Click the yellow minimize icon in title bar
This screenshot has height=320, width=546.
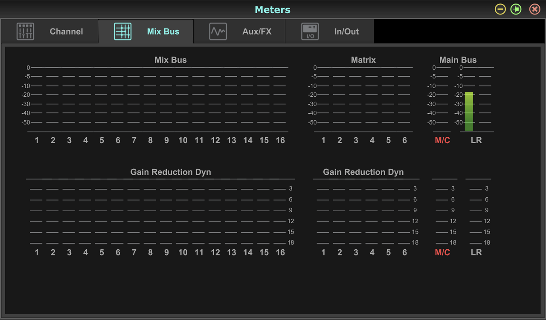500,9
